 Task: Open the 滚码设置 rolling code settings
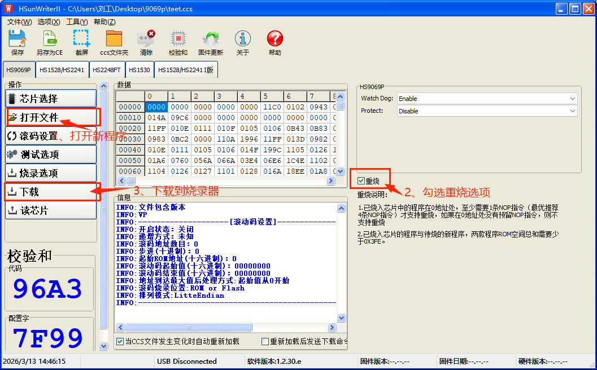(x=51, y=136)
